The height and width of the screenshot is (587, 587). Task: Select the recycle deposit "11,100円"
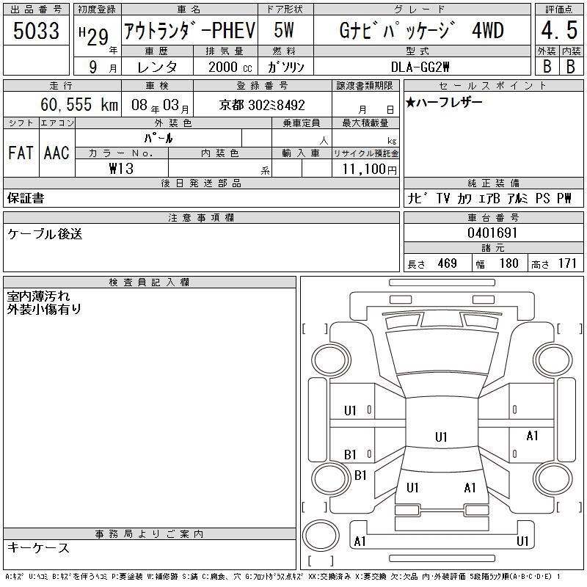(369, 169)
